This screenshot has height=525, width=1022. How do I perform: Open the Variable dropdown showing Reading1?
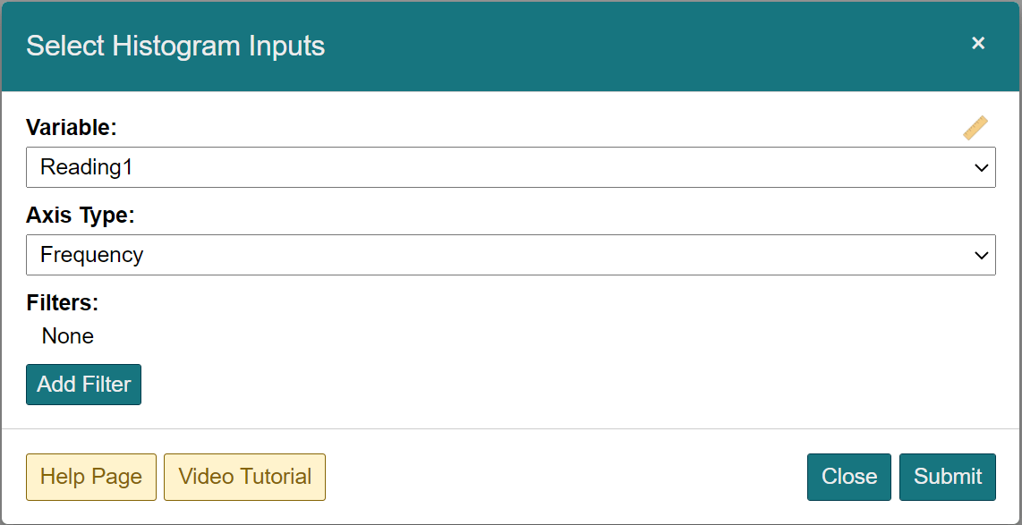coord(510,167)
